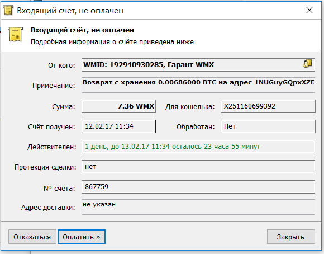Select wallet field X251160699392
Image resolution: width=324 pixels, height=254 pixels.
click(268, 106)
